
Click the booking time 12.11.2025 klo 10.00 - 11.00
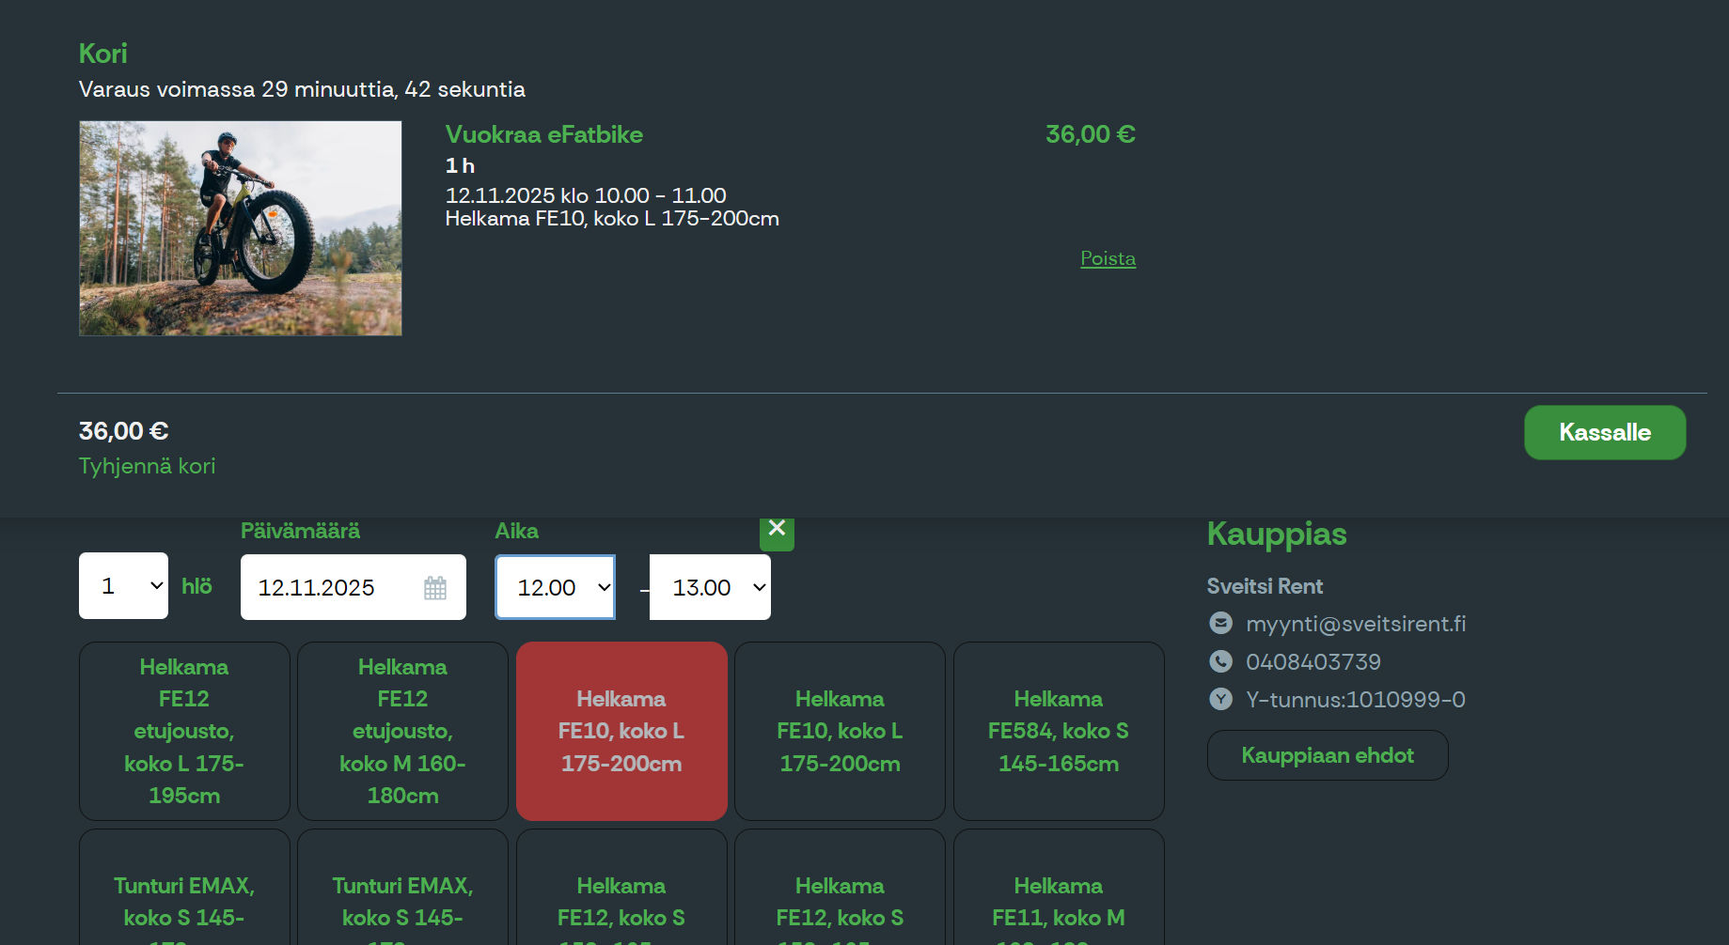586,195
